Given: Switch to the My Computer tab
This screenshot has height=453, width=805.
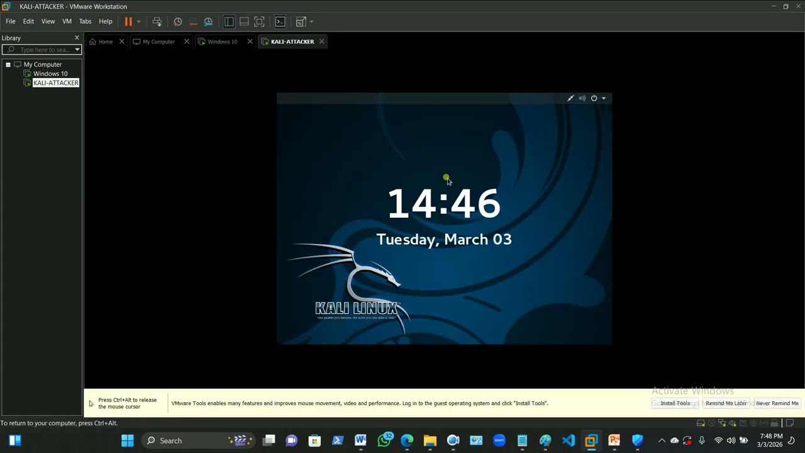Looking at the screenshot, I should [x=158, y=42].
